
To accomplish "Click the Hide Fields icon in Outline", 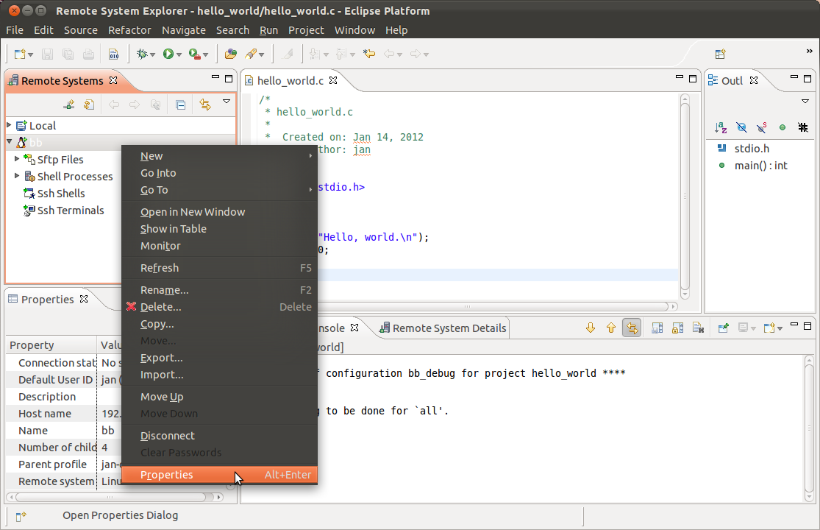I will (741, 127).
